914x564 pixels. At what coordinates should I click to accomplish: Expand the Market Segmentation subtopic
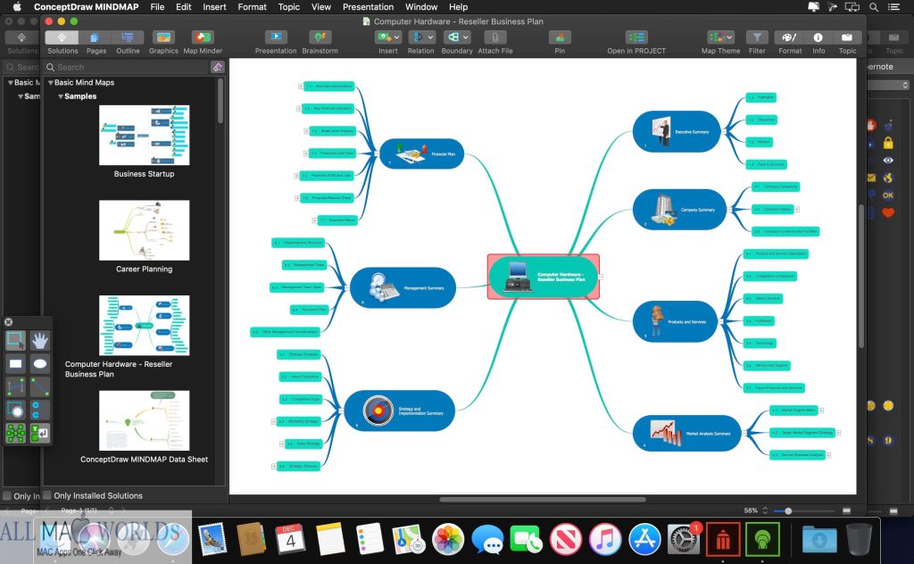821,411
